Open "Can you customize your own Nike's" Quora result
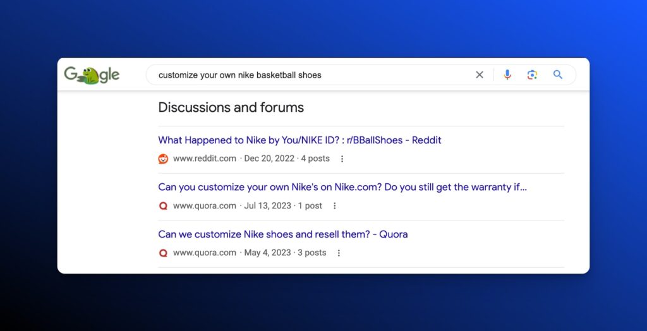647x331 pixels. pos(342,187)
